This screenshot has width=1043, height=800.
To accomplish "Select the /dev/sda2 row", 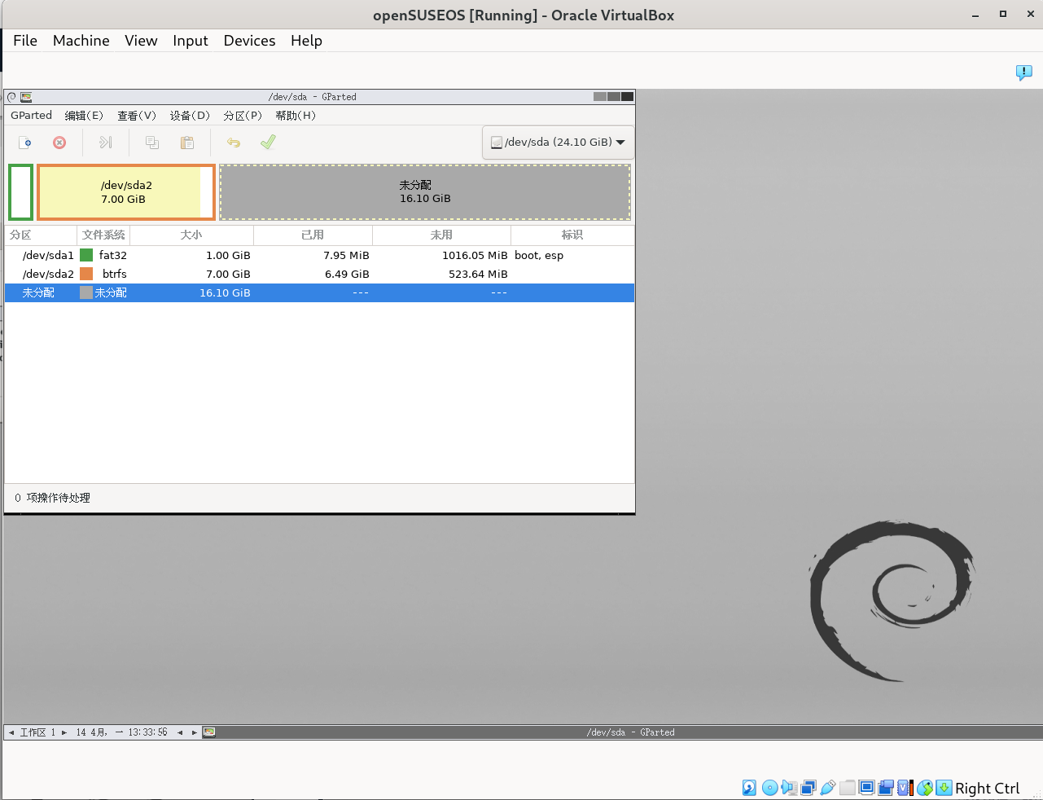I will click(319, 274).
